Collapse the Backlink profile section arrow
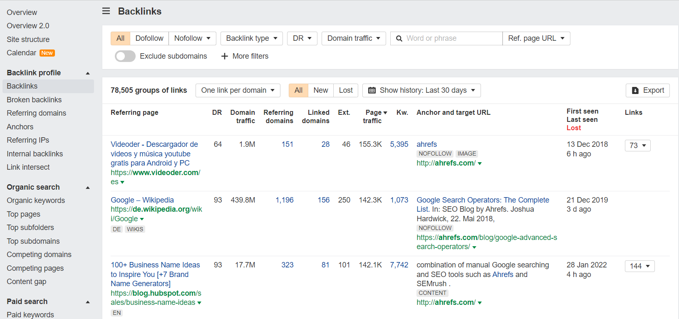Image resolution: width=679 pixels, height=319 pixels. [88, 73]
